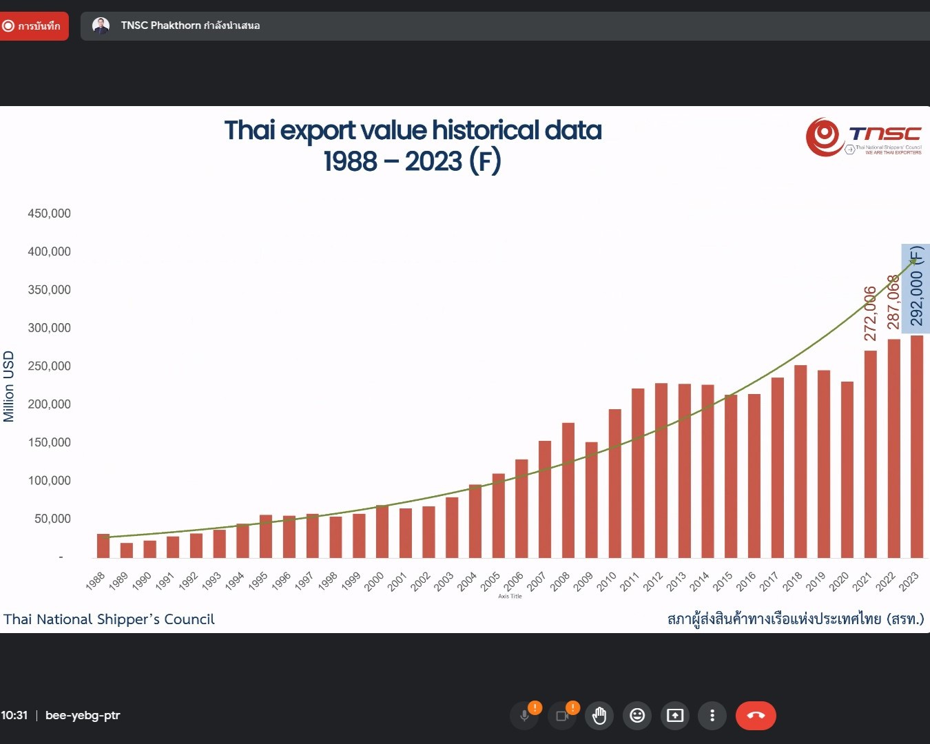This screenshot has height=744, width=930.
Task: Unmute the microphone
Action: (524, 716)
